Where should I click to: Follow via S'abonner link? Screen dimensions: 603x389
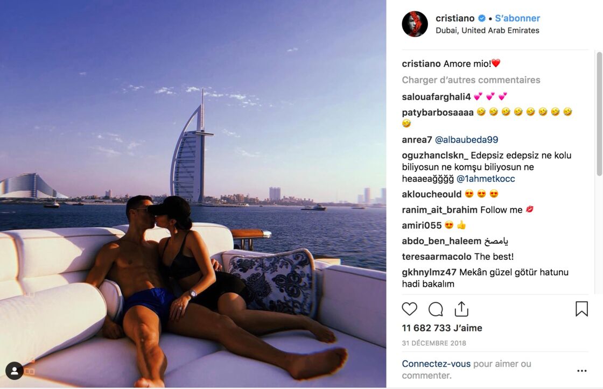(x=517, y=18)
